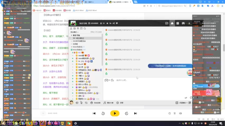Screen dimensions: 225x126
Task: Click the yellow play button in the audio player
Action: [115, 113]
